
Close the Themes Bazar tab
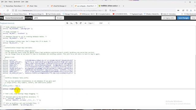(24, 6)
